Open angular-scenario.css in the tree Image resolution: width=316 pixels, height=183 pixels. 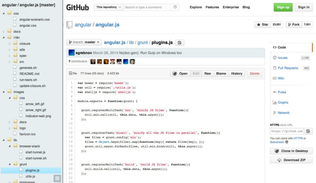click(34, 20)
